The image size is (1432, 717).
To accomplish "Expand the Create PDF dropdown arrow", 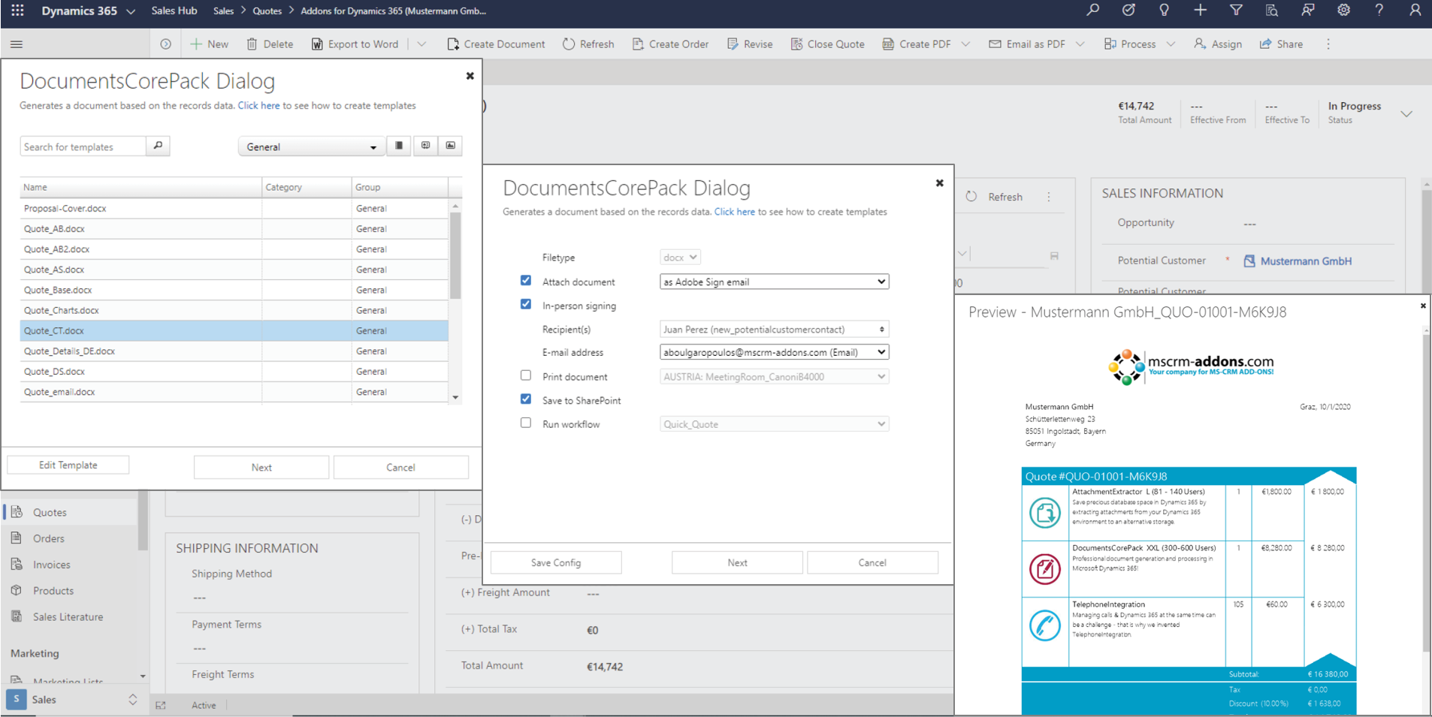I will click(965, 44).
